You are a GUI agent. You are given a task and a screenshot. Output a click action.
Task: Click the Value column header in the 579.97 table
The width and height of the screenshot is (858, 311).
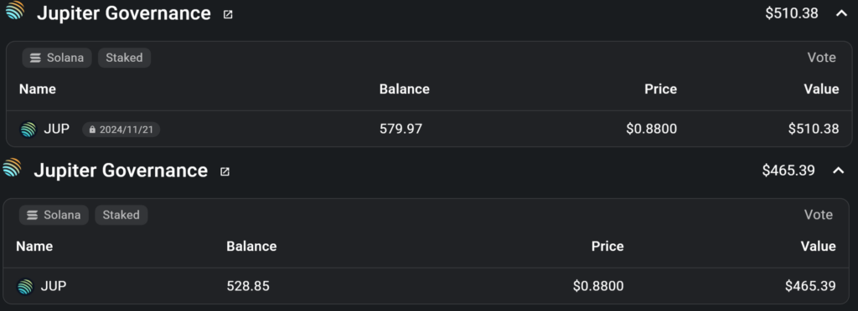(x=821, y=89)
